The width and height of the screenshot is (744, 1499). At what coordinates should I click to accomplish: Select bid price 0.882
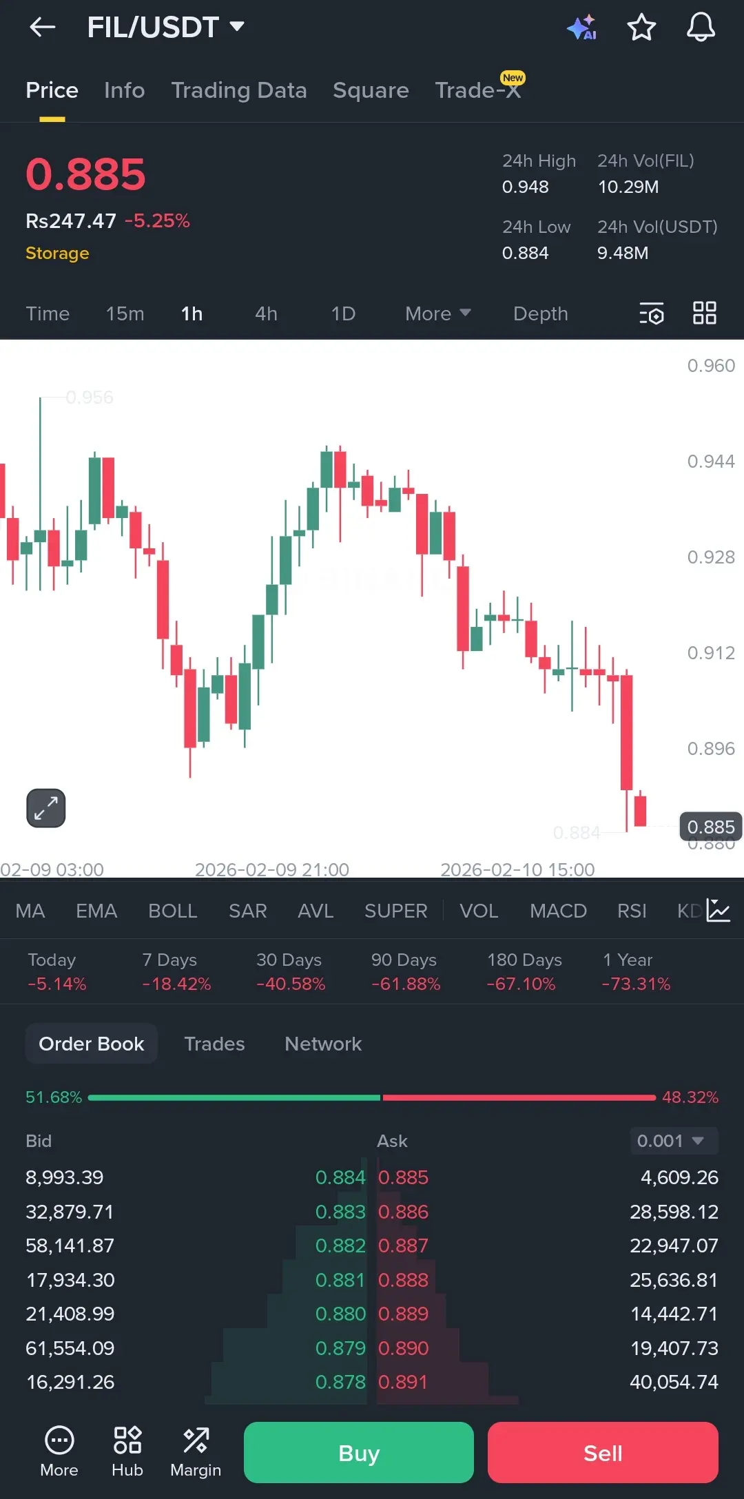[340, 1245]
